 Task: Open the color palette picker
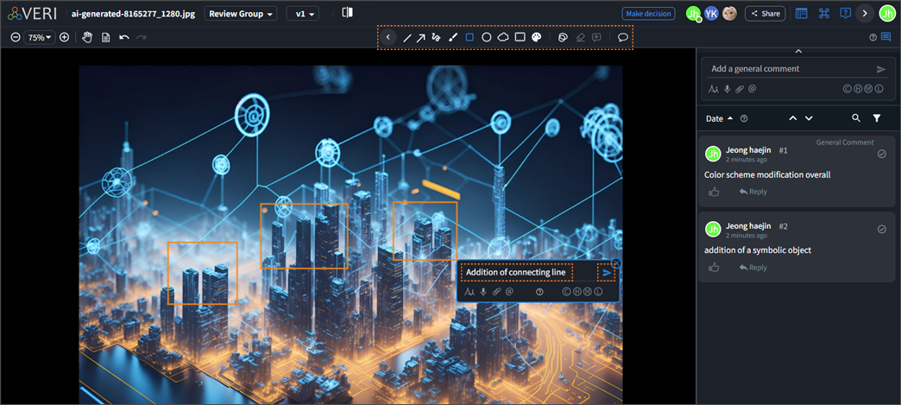[x=537, y=38]
